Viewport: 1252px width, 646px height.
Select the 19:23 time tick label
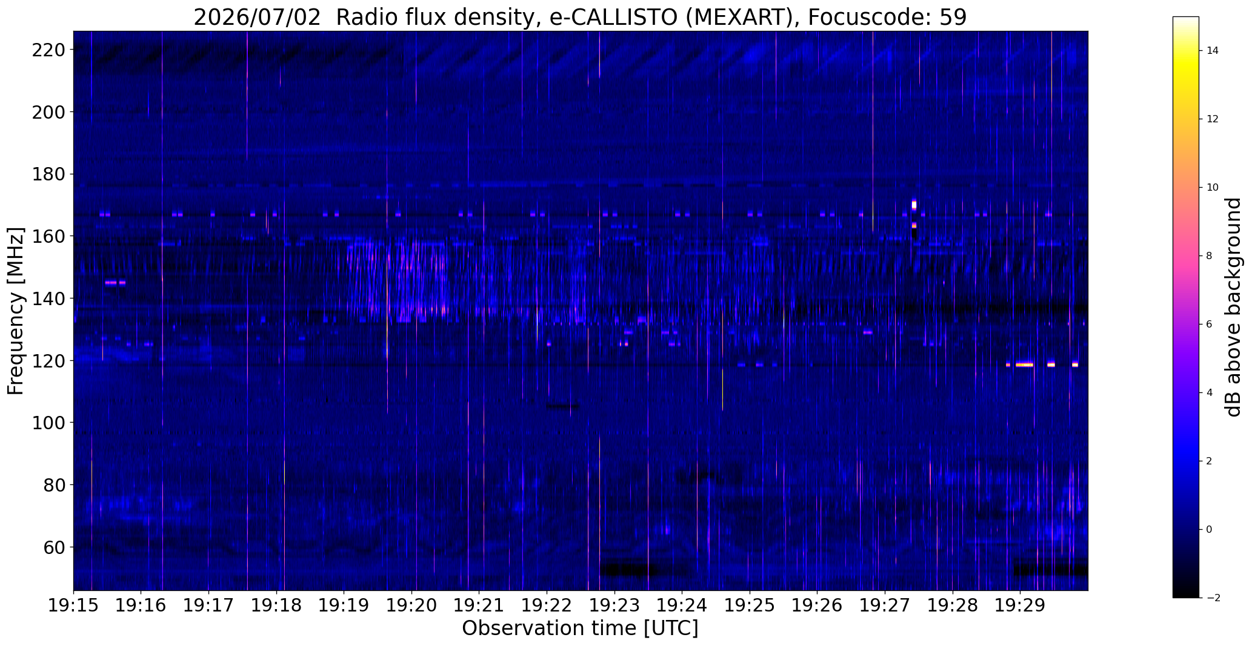coord(614,605)
